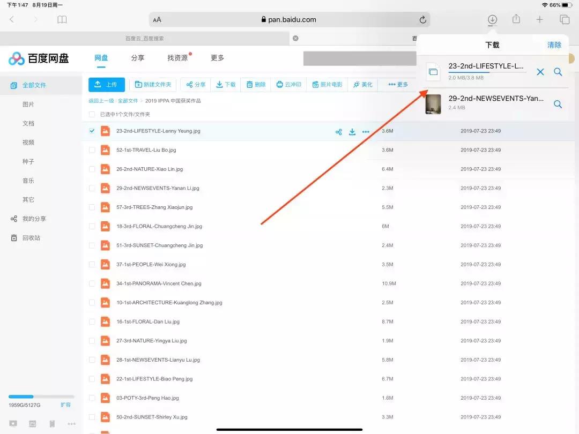The image size is (579, 434).
Task: Click the share icon on the selected file row
Action: click(338, 131)
